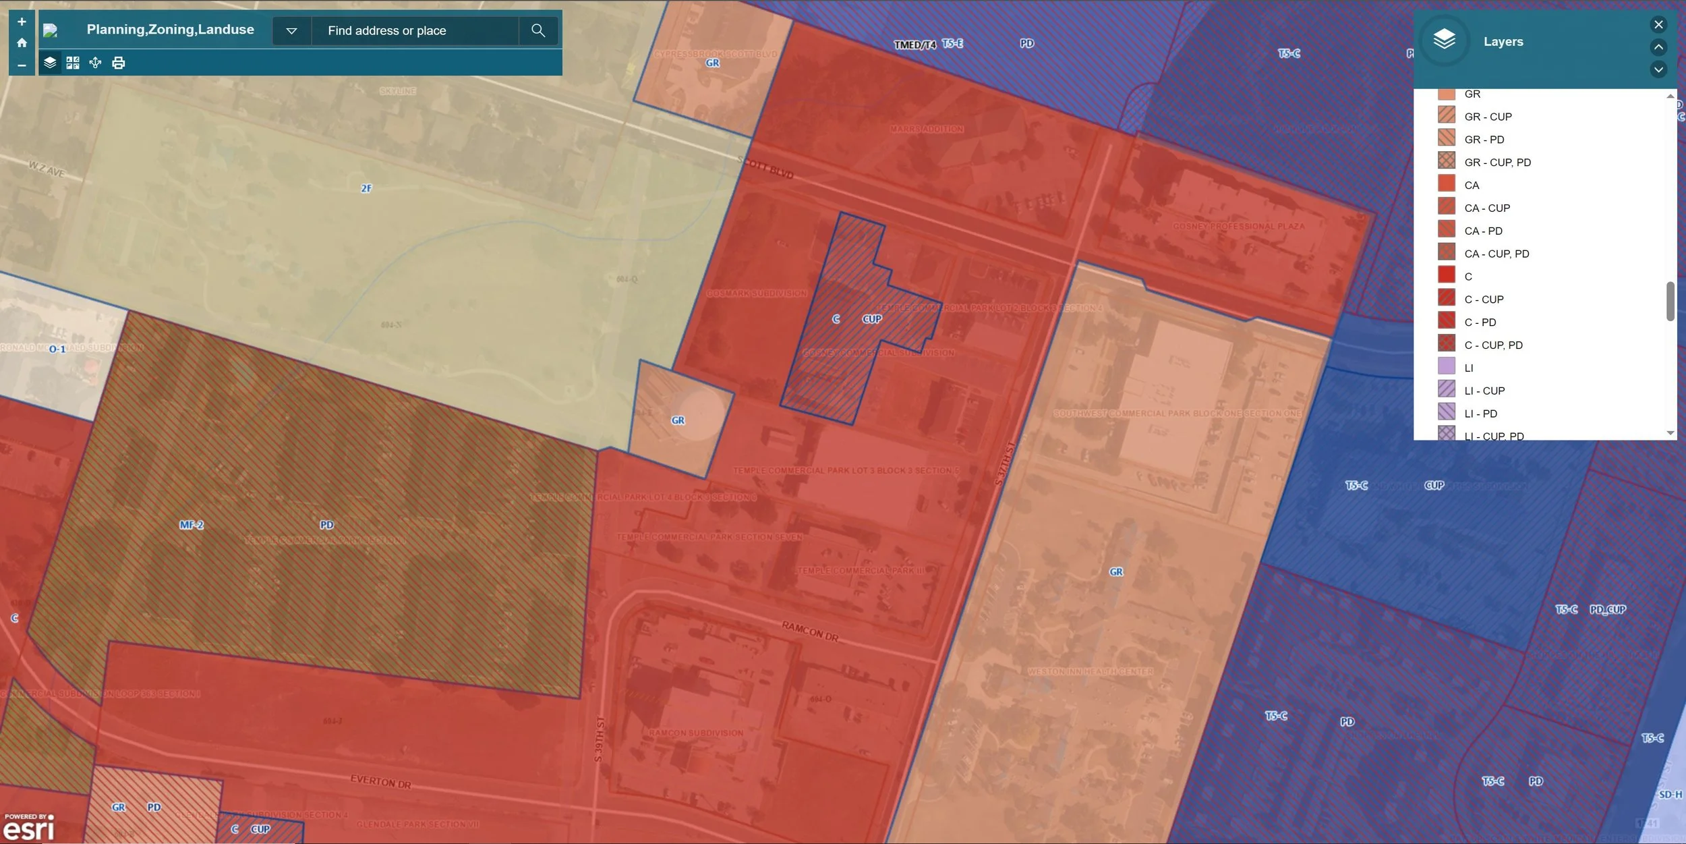Click the LI - CUP legend swatch

(1446, 390)
